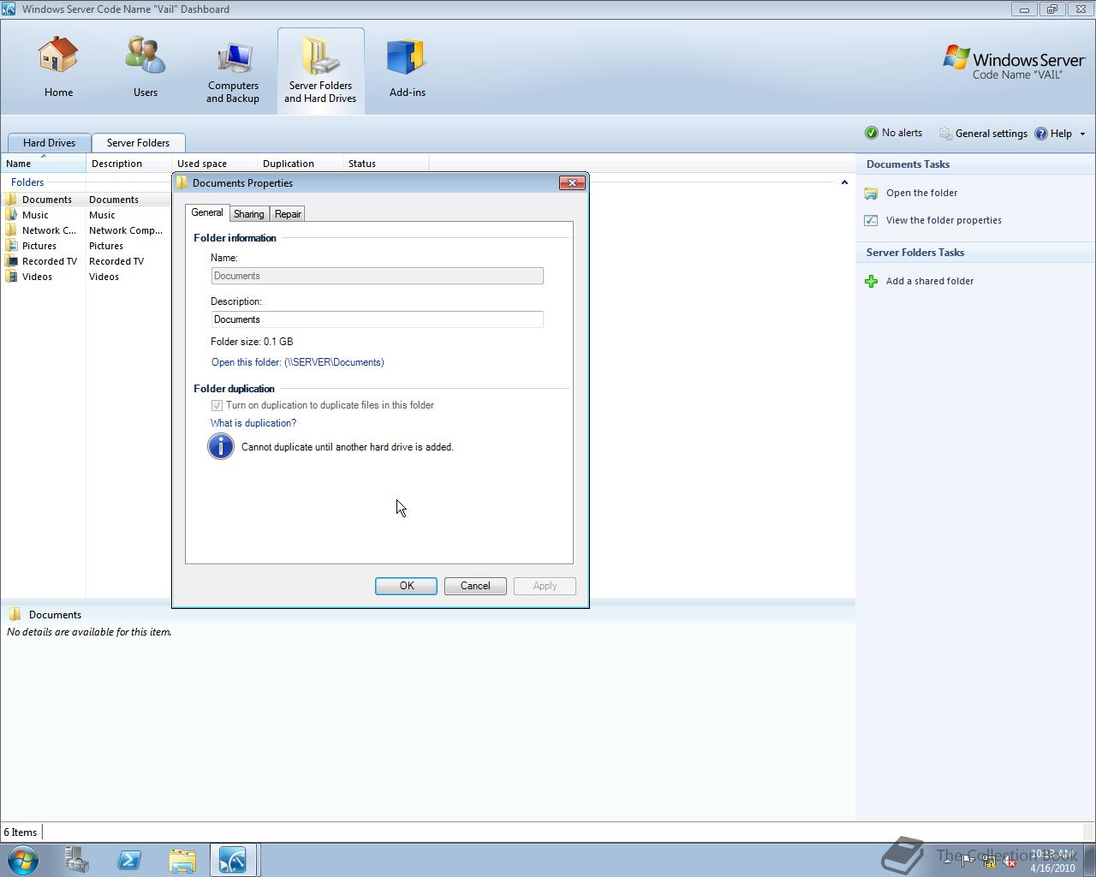Click the General settings link
Viewport: 1096px width, 877px height.
pos(992,134)
